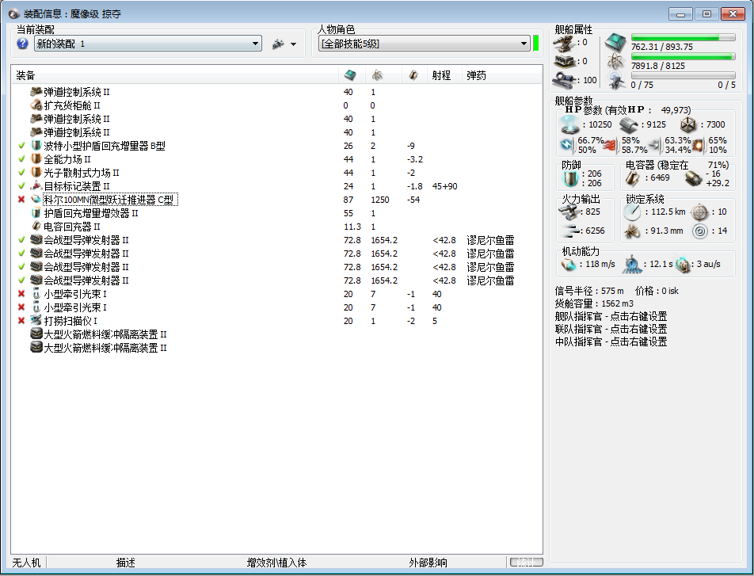The image size is (754, 576).
Task: Select the first 大型火箭燃料缓冲隔离装置 II icon
Action: pos(36,334)
